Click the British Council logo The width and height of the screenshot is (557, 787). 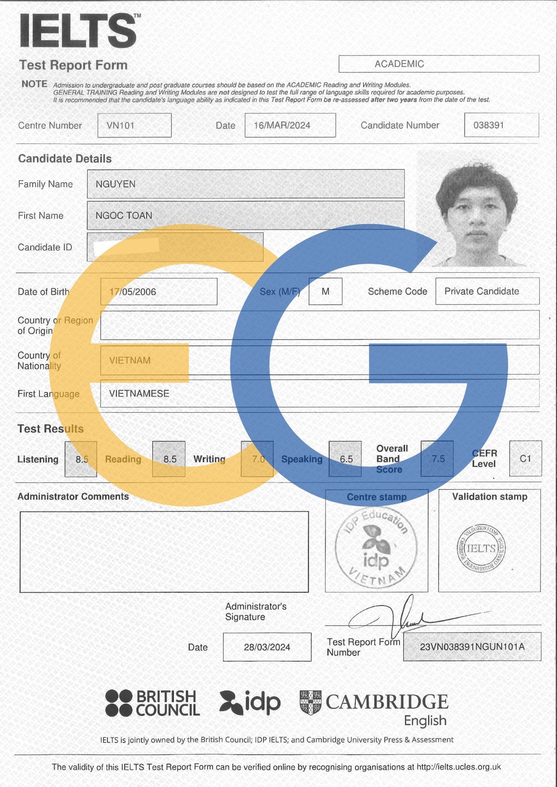point(152,703)
